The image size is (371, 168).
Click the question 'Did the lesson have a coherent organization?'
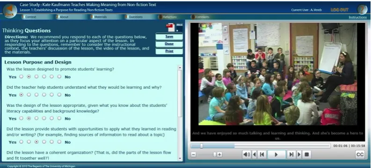pyautogui.click(x=89, y=155)
